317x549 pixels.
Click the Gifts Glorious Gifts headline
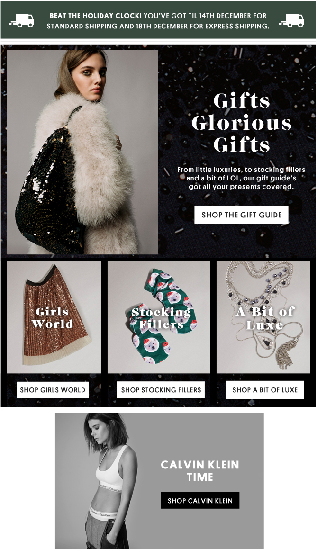coord(241,122)
